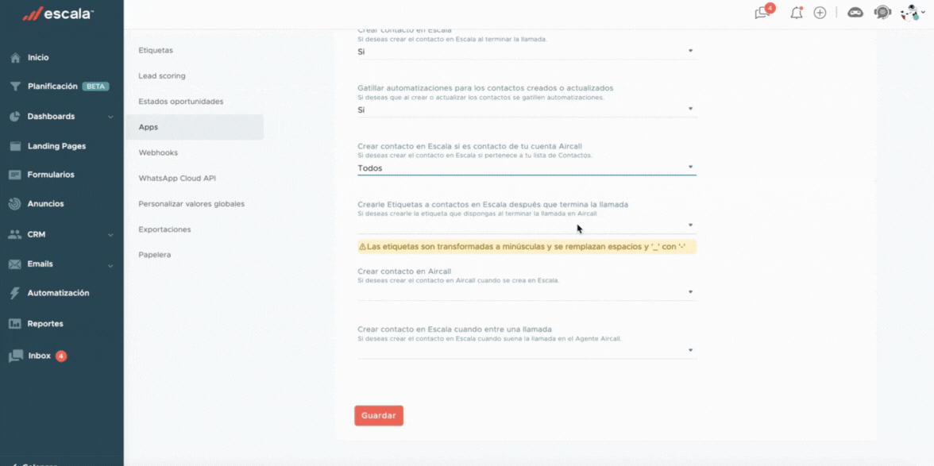Open the user avatar profile menu
The width and height of the screenshot is (934, 466).
click(x=912, y=13)
